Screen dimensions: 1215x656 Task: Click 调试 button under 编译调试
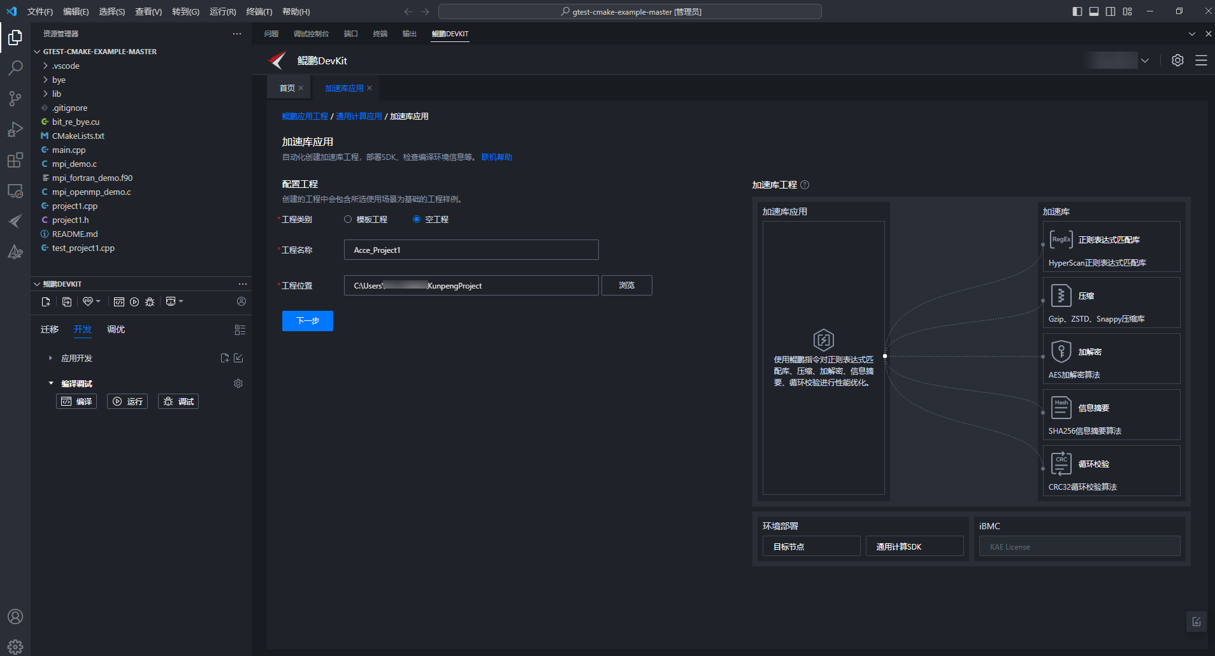pyautogui.click(x=178, y=401)
